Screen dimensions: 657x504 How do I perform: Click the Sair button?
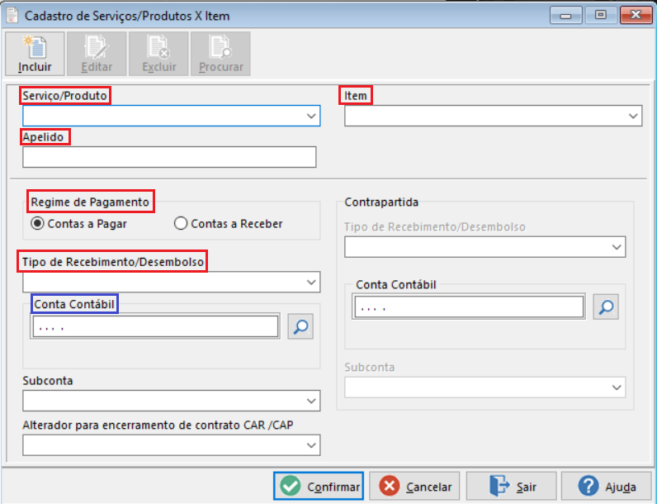pyautogui.click(x=512, y=486)
